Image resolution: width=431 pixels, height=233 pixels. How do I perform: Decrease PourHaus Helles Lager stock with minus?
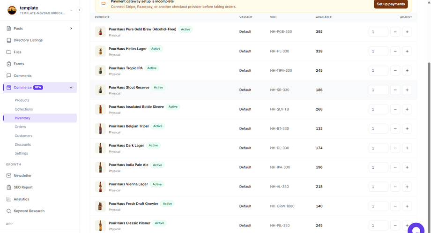pyautogui.click(x=395, y=51)
